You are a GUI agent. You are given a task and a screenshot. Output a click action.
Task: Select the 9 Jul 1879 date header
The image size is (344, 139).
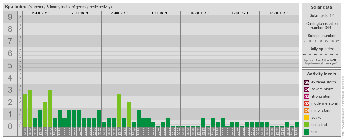159,13
